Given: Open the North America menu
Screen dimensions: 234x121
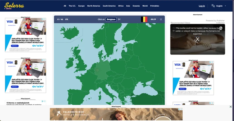Looking at the screenshot, I should pyautogui.click(x=94, y=6).
